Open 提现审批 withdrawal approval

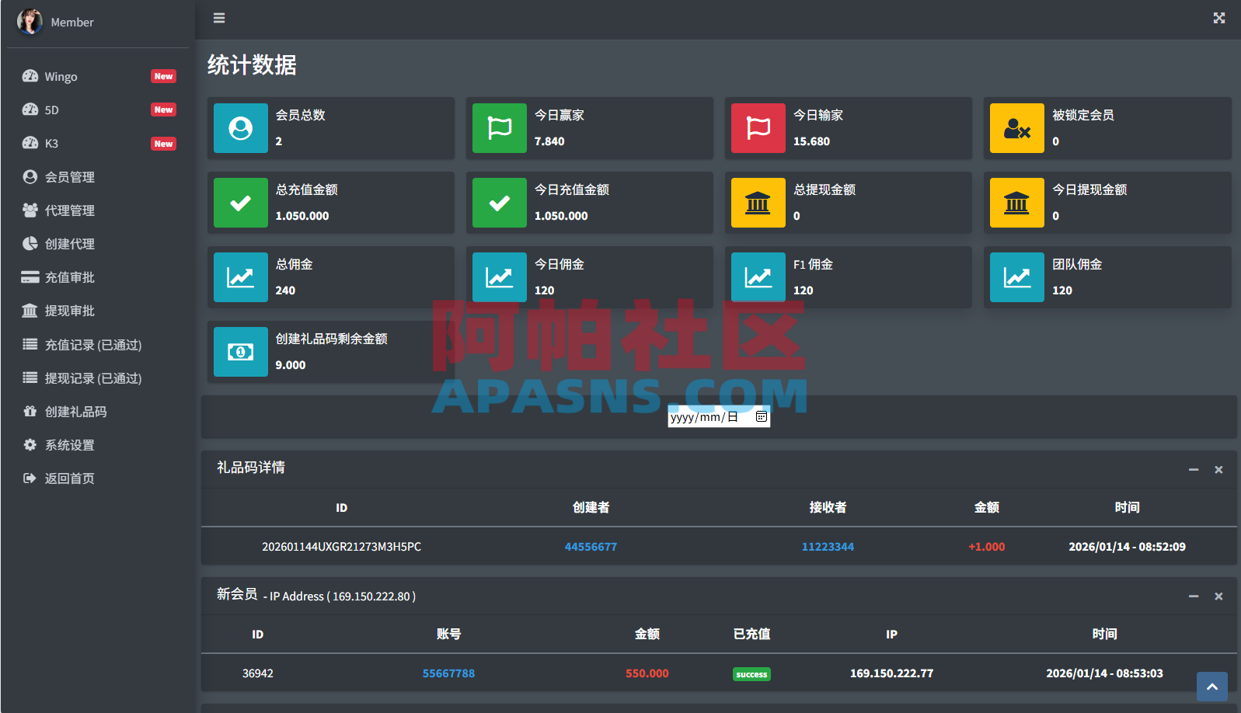[x=98, y=311]
